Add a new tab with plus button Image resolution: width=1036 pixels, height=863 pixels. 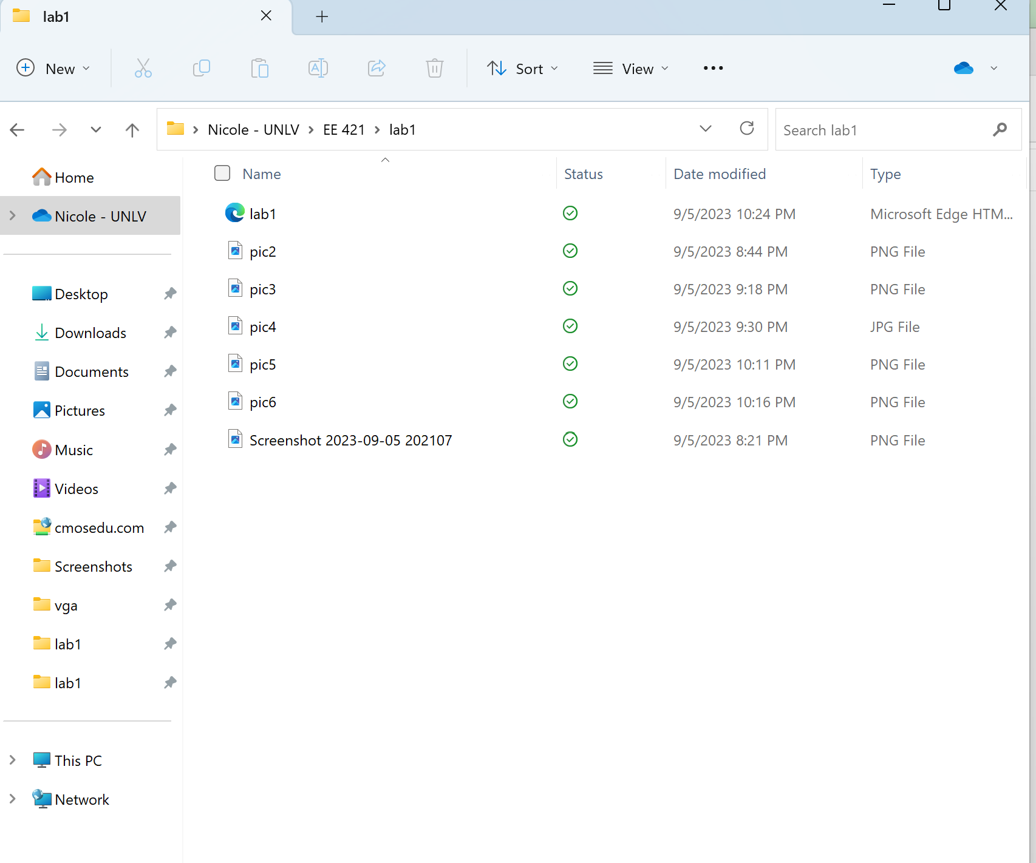click(x=322, y=16)
